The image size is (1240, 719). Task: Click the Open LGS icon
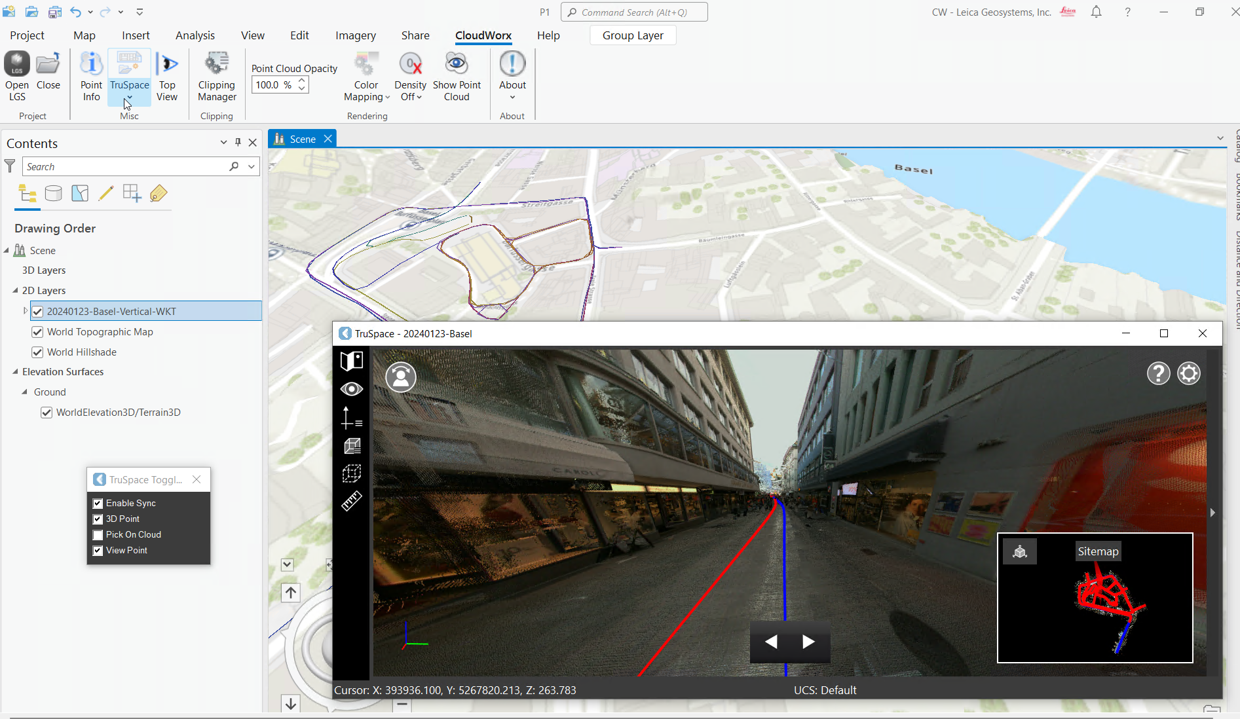(x=17, y=64)
